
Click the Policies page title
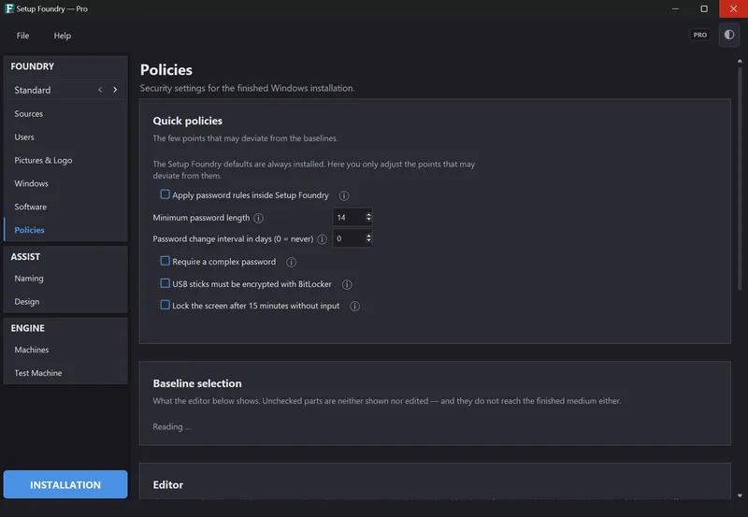tap(166, 69)
